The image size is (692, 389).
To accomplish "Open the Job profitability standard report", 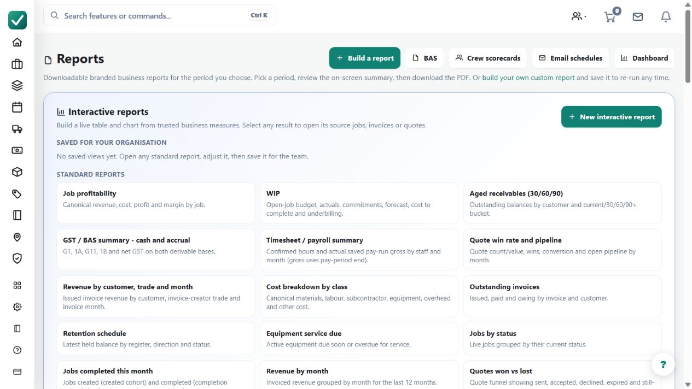I will [x=156, y=203].
